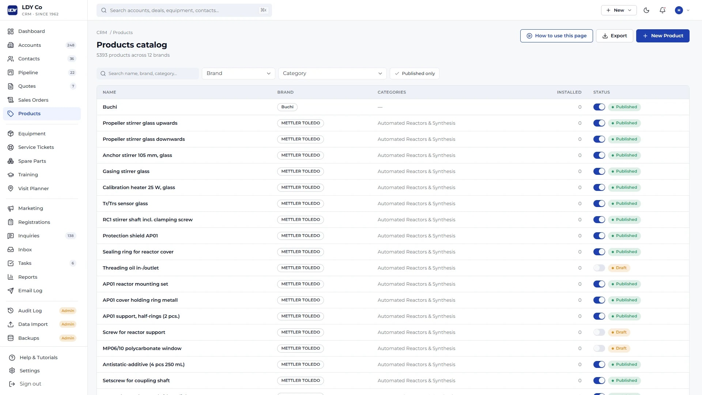Open the Brand filter dropdown
This screenshot has width=702, height=395.
238,74
